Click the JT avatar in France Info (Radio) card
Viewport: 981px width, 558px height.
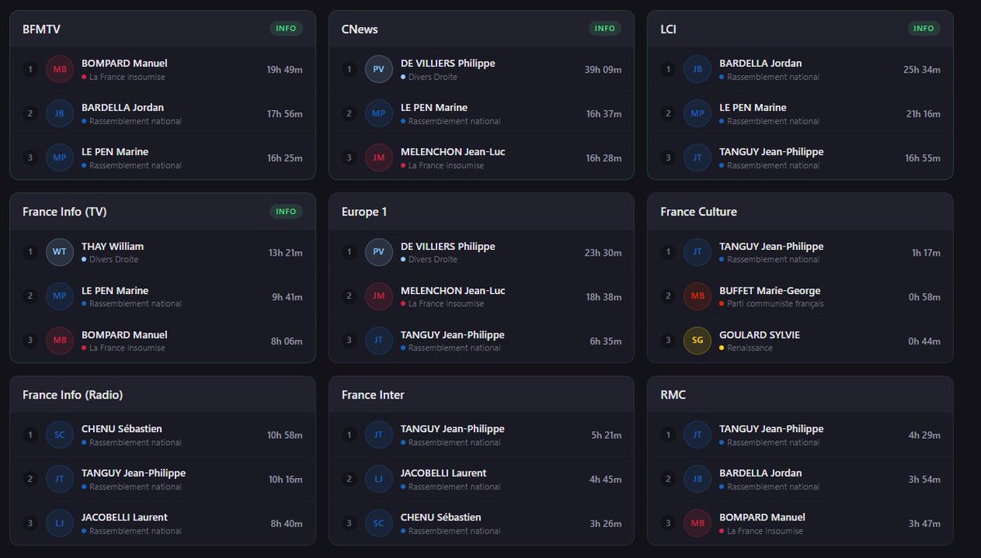[60, 479]
